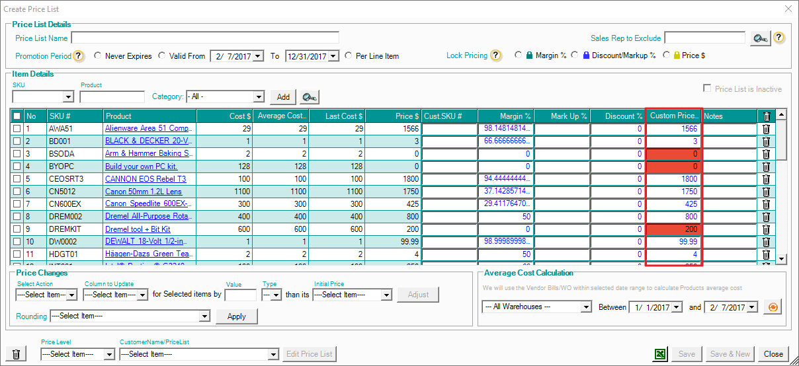Click the product search key icon beside Add
The image size is (799, 366).
[x=309, y=97]
